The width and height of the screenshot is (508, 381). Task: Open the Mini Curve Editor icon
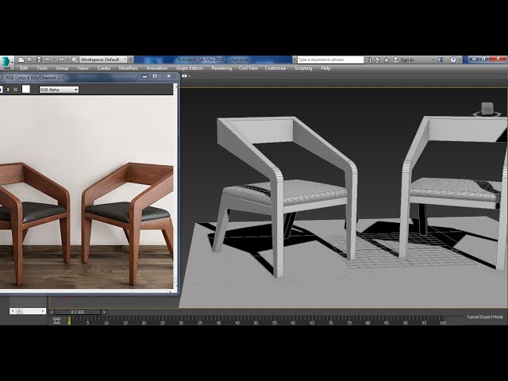click(x=56, y=321)
